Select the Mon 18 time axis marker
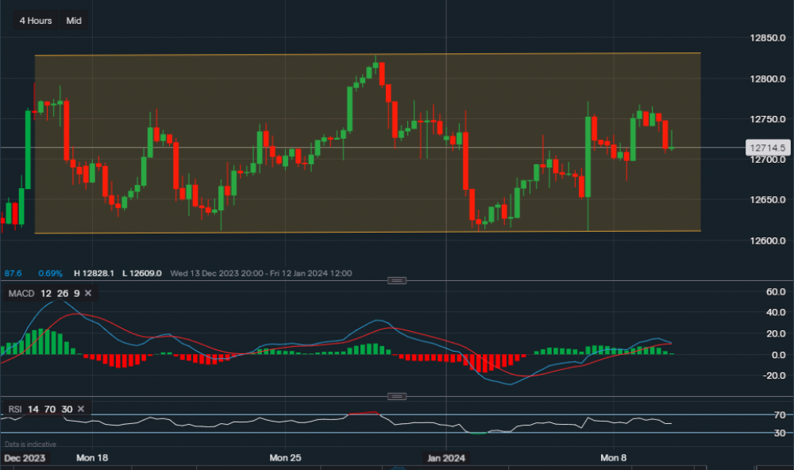Viewport: 794px width, 470px height. (x=91, y=458)
